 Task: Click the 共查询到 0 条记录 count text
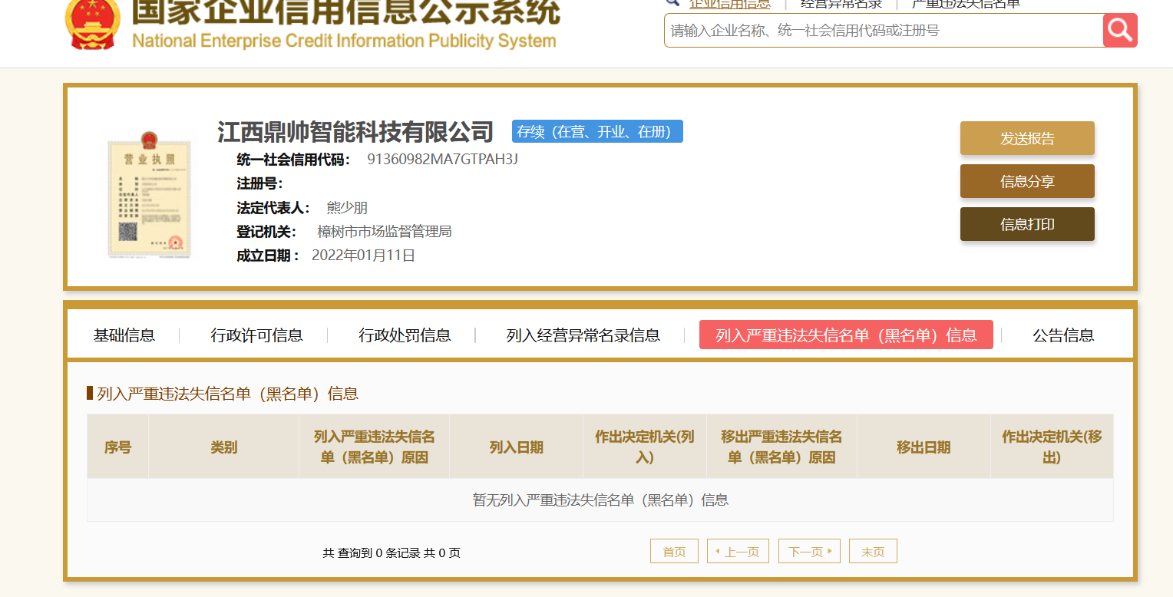click(x=392, y=552)
